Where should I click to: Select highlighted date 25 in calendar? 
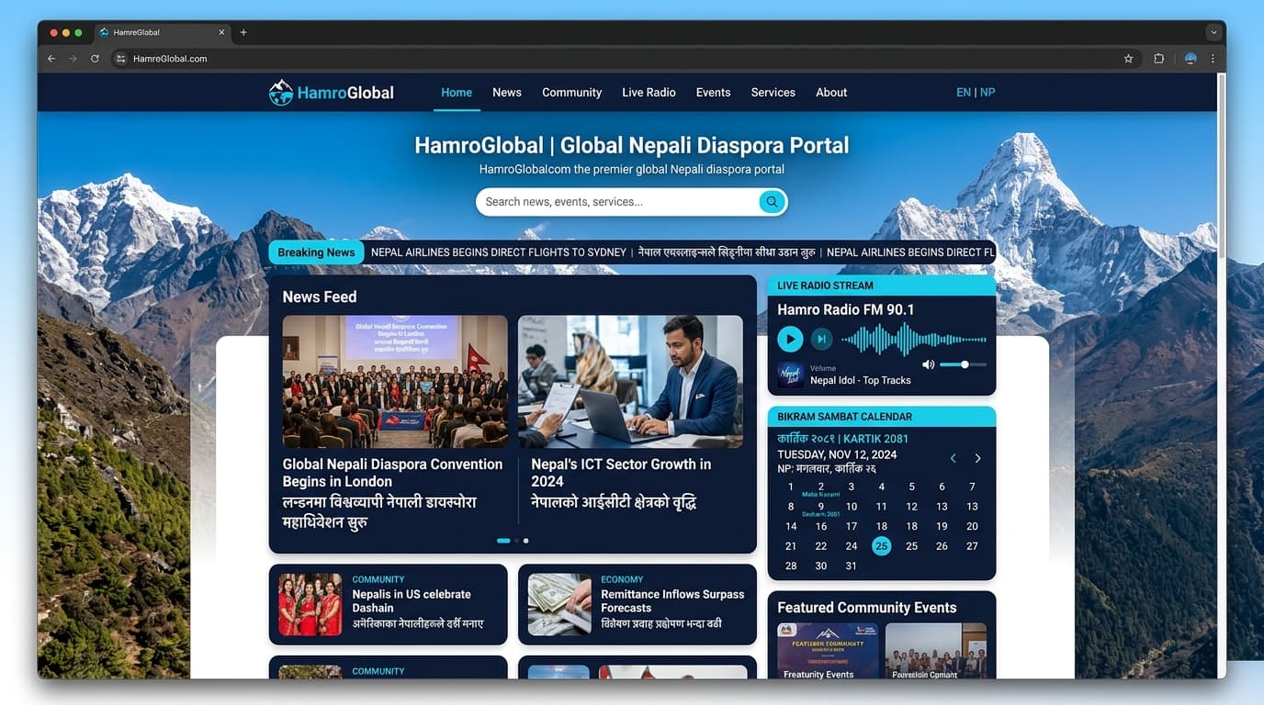point(881,546)
